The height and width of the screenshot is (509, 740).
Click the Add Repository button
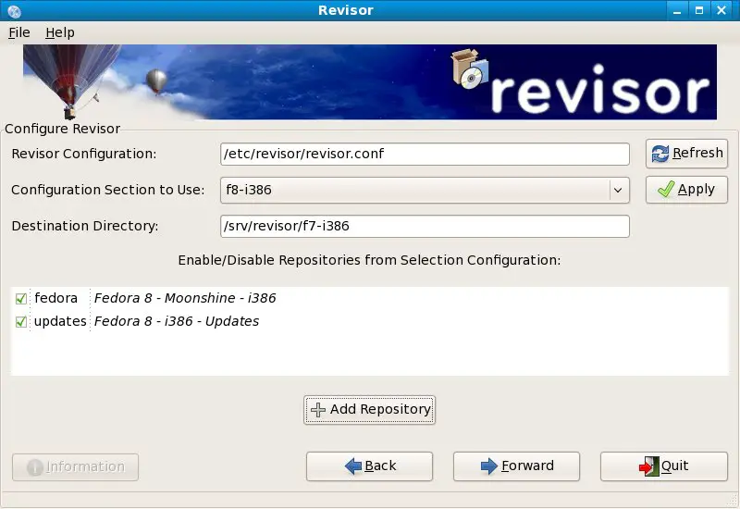(369, 410)
